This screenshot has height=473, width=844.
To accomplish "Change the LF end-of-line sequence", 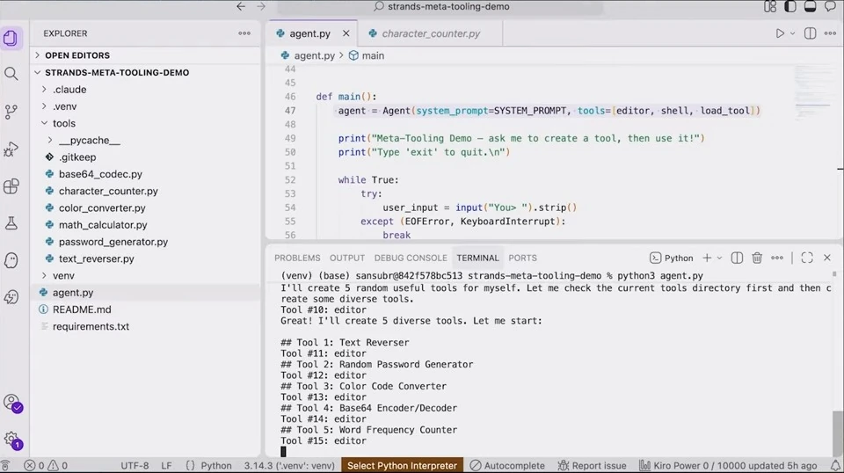I will click(166, 465).
